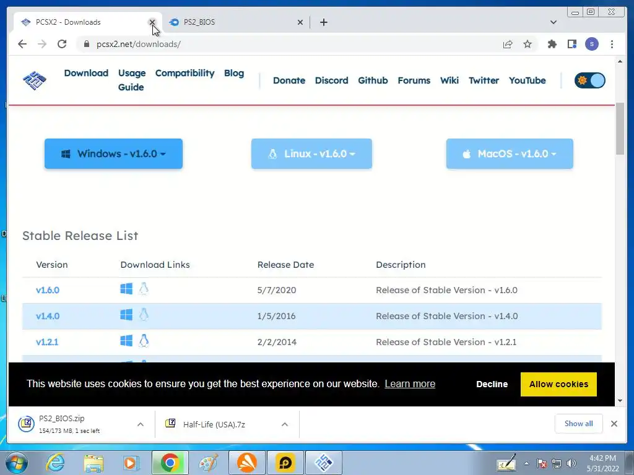
Task: Open Blog nav item
Action: [x=234, y=73]
